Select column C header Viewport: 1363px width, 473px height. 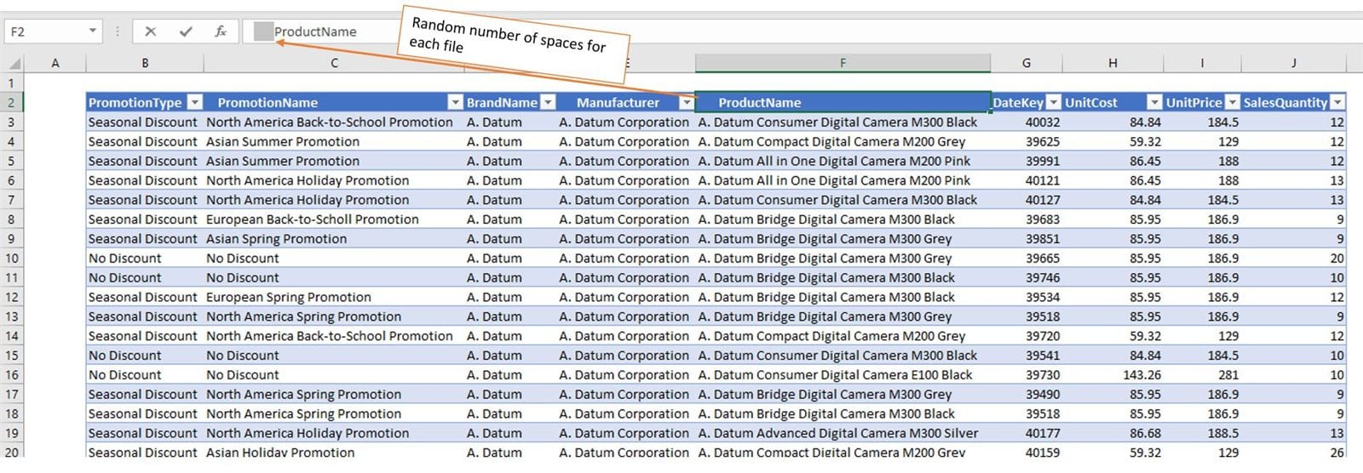point(334,63)
